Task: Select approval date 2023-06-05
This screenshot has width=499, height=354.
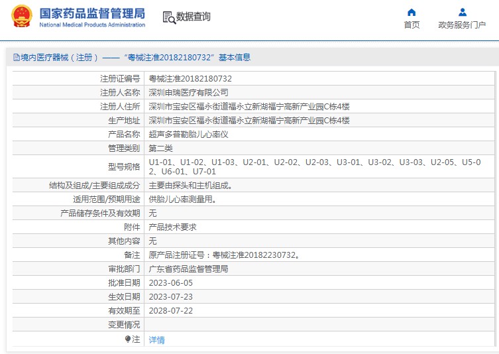Action: (170, 283)
